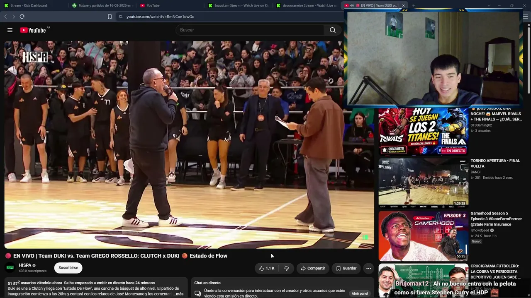The width and height of the screenshot is (531, 298).
Task: Visit the STSGaming02 channel
Action: coord(481,125)
